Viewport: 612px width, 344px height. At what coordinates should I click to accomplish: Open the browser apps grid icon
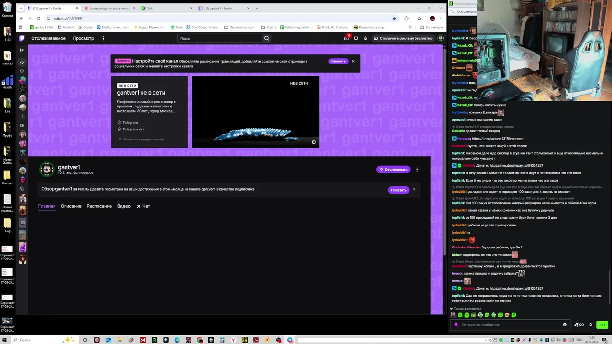21,27
